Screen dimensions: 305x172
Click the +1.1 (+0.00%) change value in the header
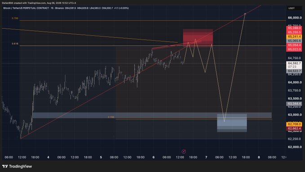coord(121,8)
